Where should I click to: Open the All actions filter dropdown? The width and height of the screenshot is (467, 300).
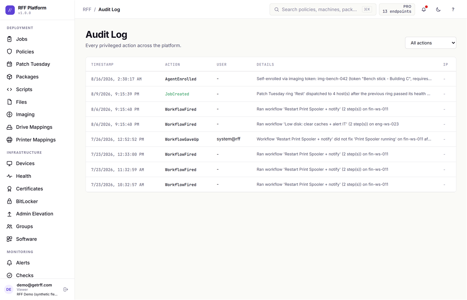pyautogui.click(x=431, y=43)
